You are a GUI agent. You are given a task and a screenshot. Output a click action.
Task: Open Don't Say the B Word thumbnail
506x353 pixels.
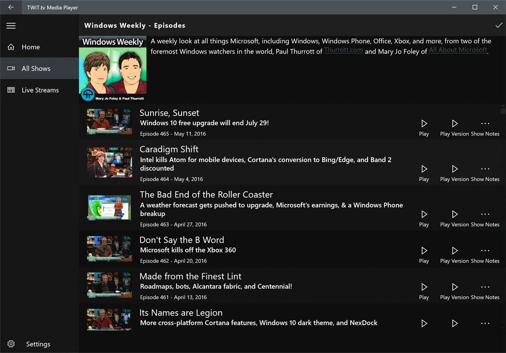pos(110,249)
